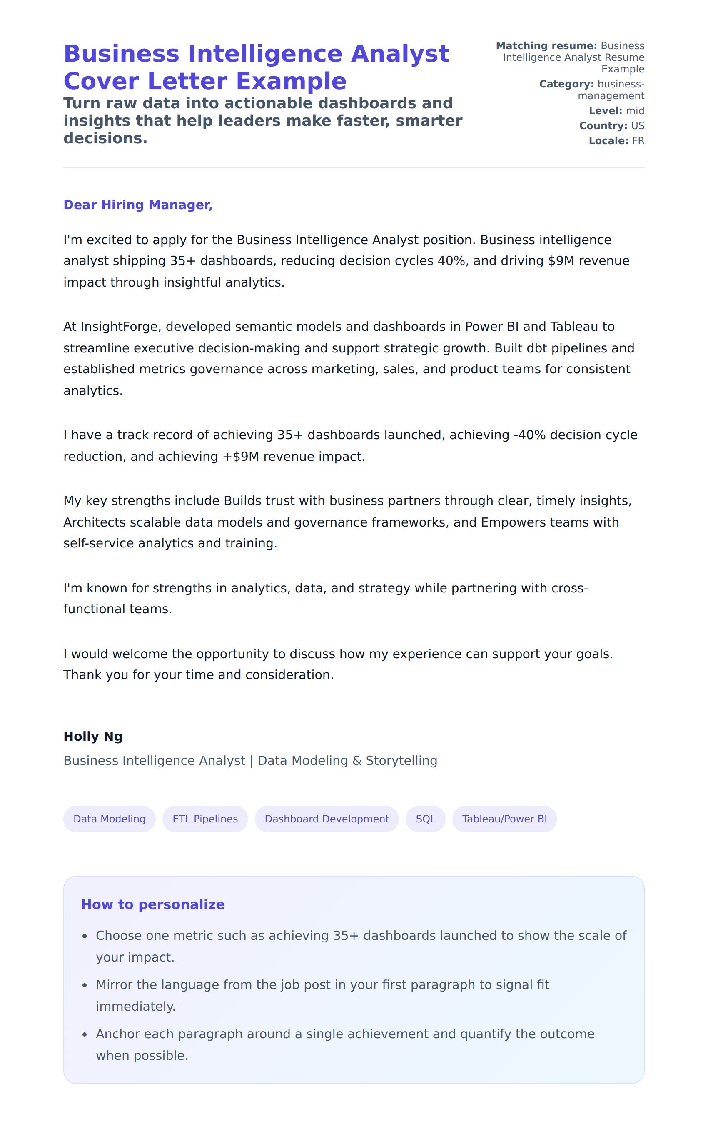The image size is (708, 1124).
Task: Click the 'Anchor each paragraph' bullet tip
Action: coord(345,1045)
